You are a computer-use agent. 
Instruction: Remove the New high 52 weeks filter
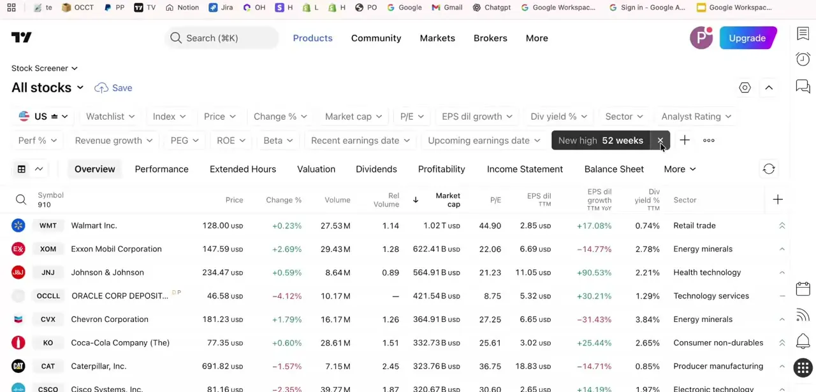[660, 141]
